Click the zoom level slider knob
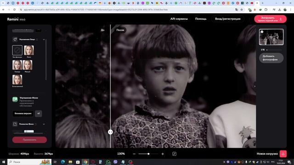Screen dimensions: 294x165 tap(148, 154)
